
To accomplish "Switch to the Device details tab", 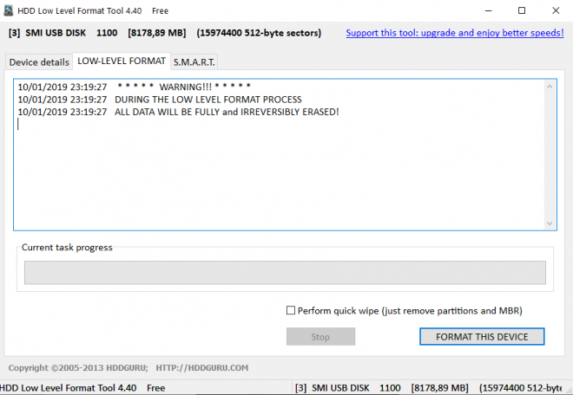I will point(39,62).
